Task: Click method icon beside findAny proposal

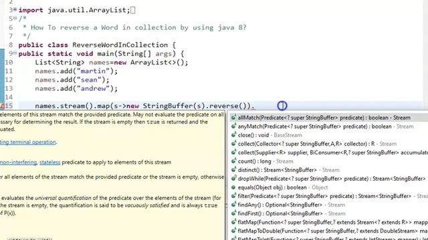Action: point(233,205)
